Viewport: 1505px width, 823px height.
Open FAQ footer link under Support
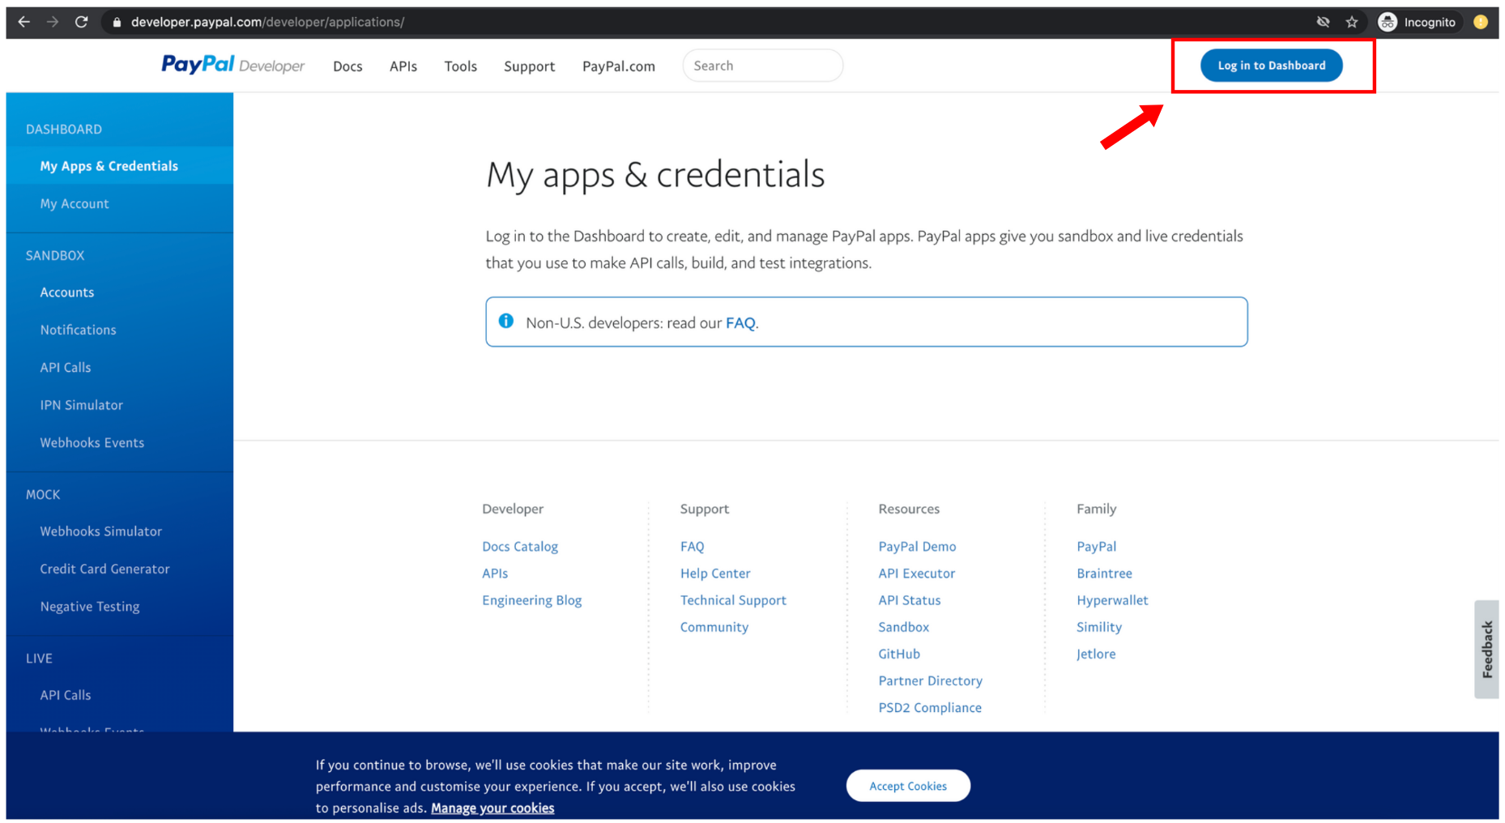click(x=693, y=547)
